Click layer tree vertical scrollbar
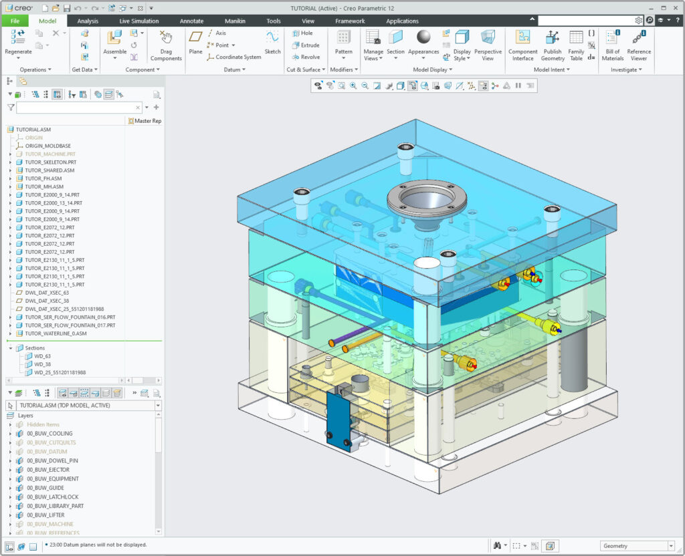685x556 pixels. [159, 473]
